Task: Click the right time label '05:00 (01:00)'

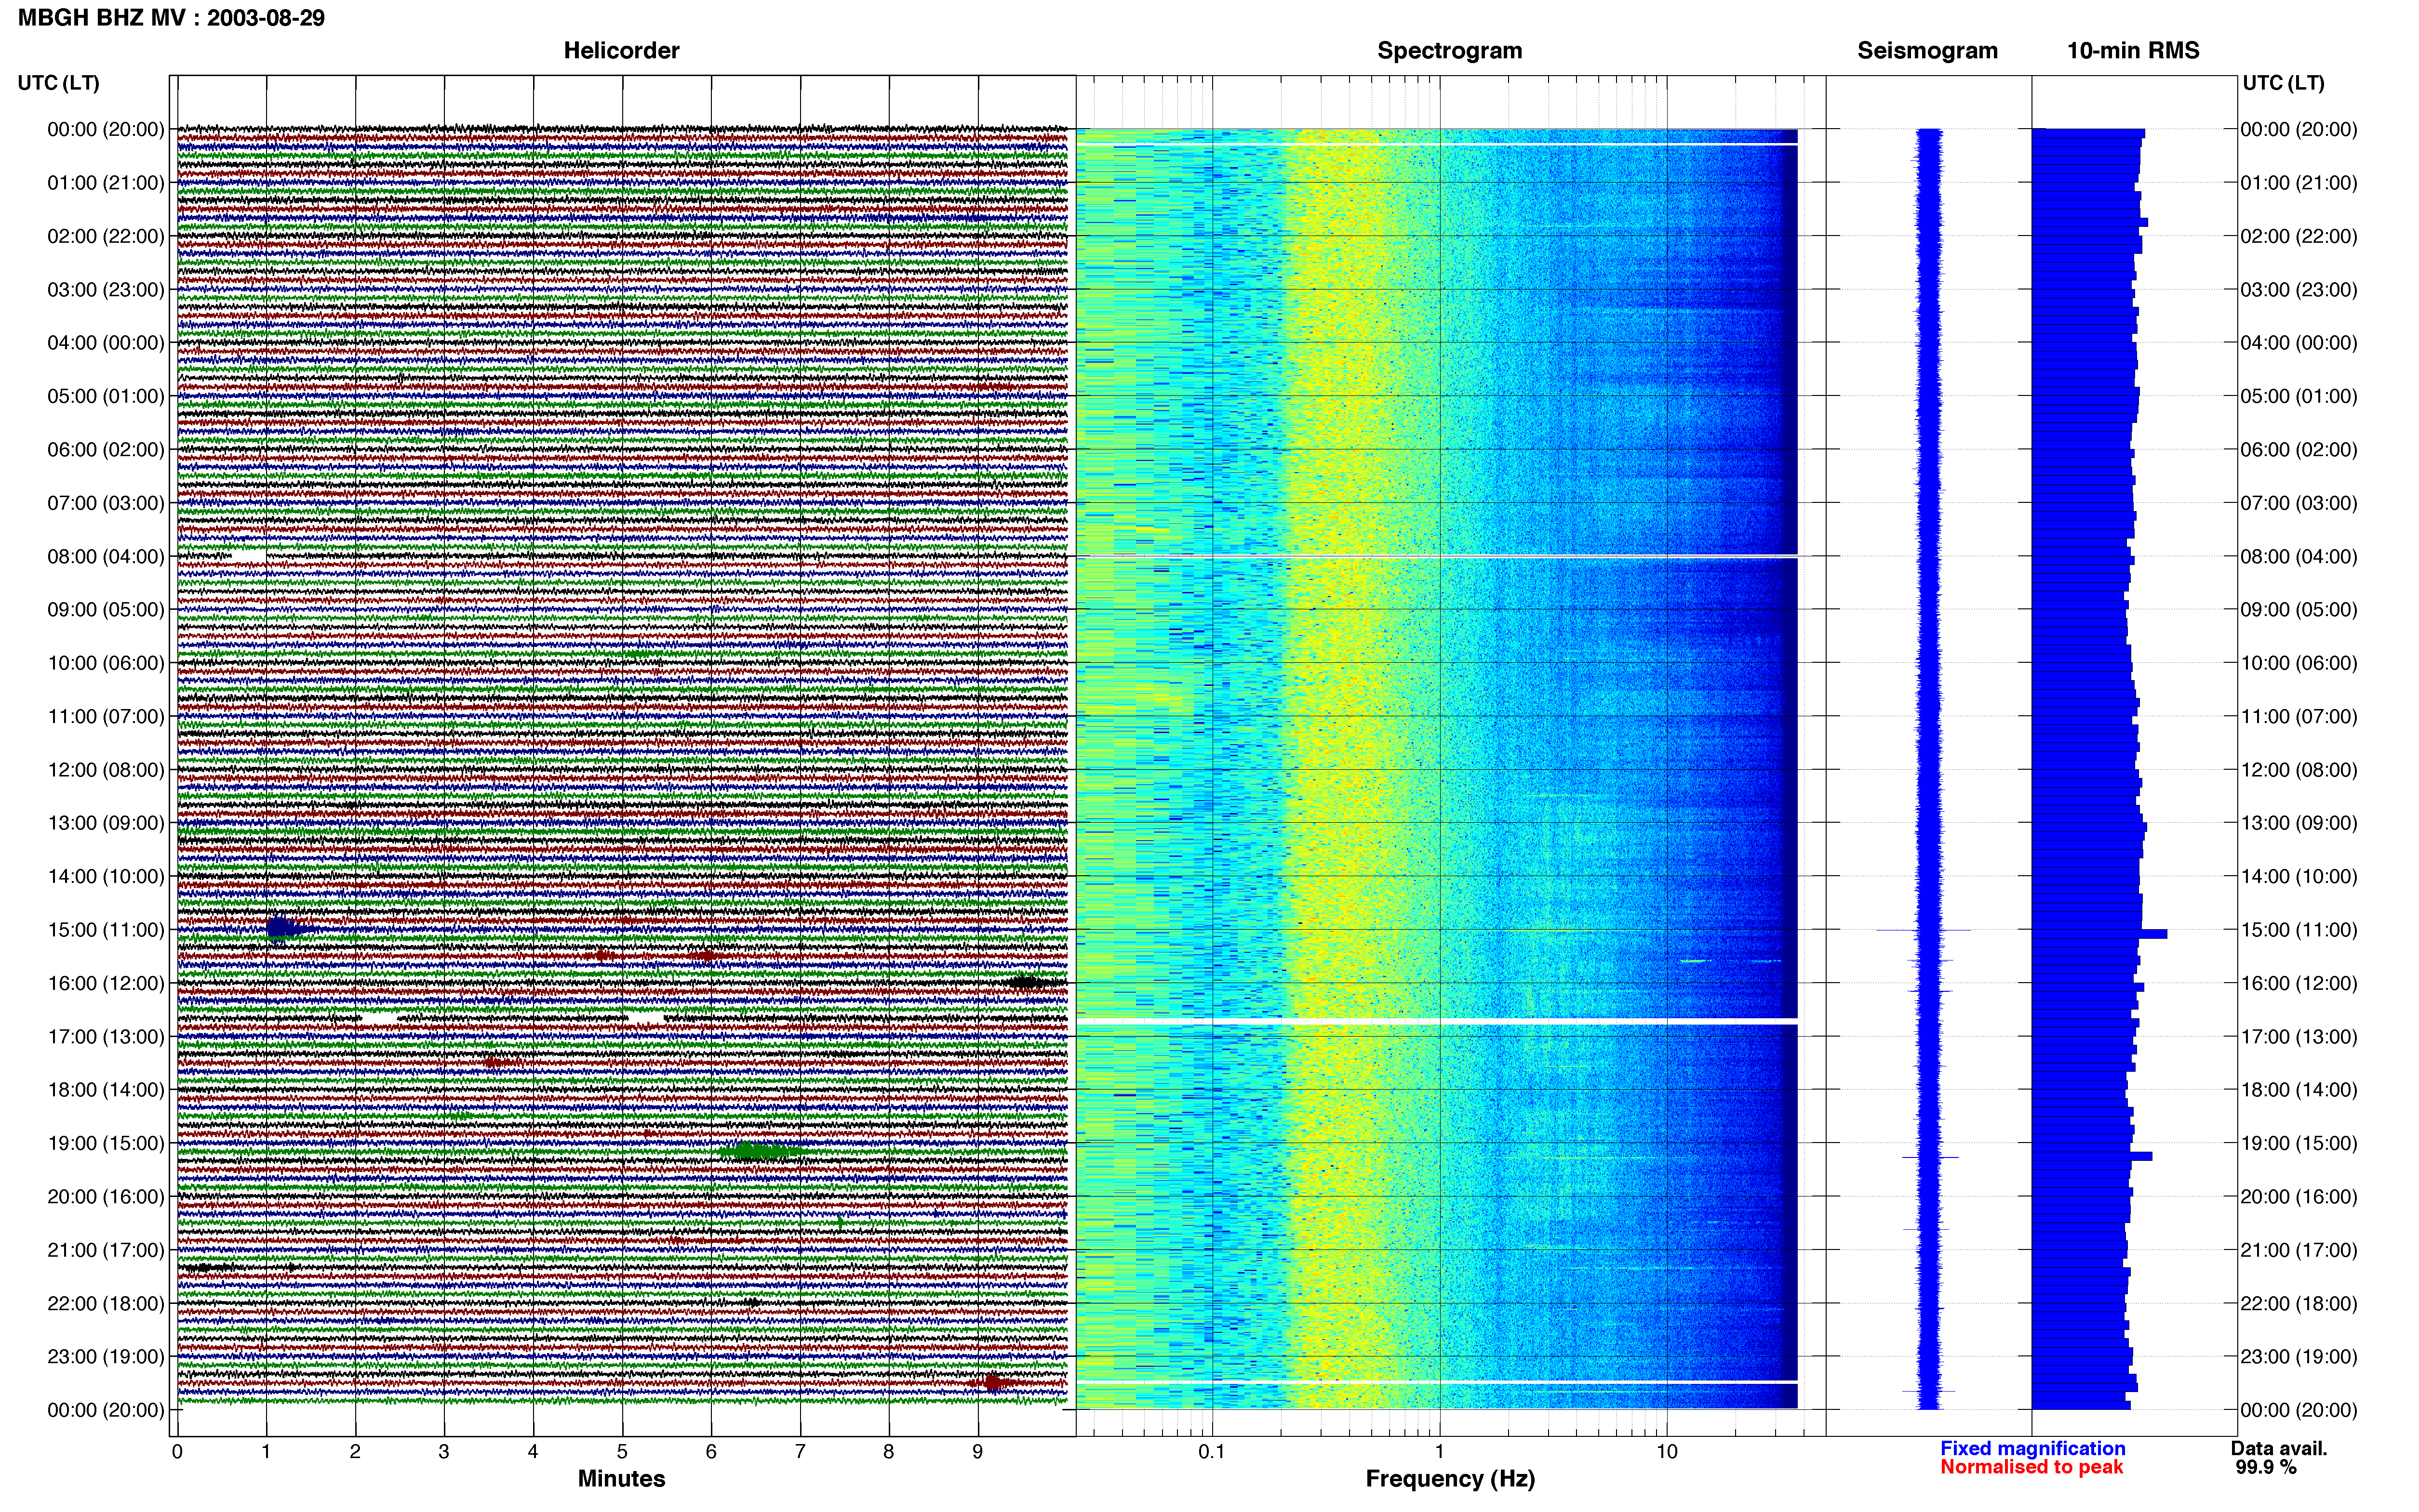Action: (2299, 396)
